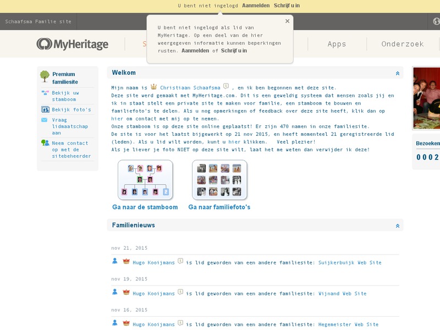Switch to the Onderzoek tab
The height and width of the screenshot is (330, 440).
pyautogui.click(x=402, y=43)
